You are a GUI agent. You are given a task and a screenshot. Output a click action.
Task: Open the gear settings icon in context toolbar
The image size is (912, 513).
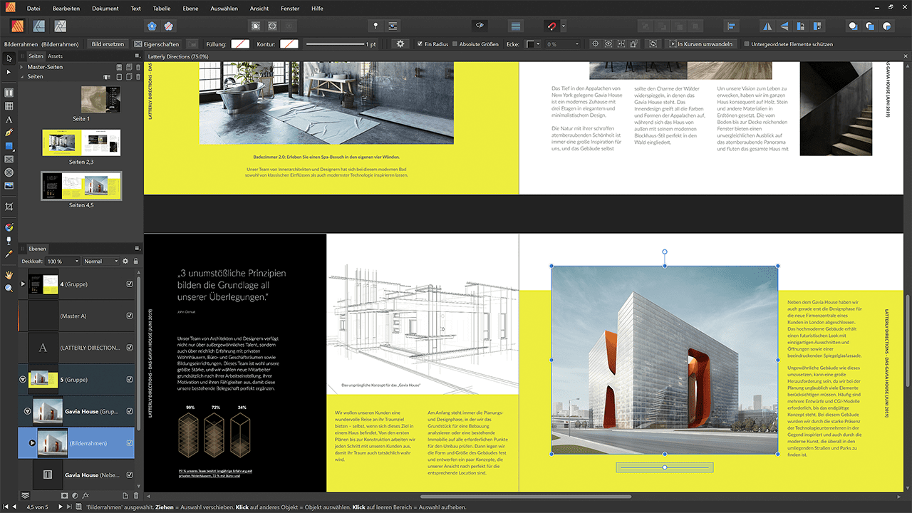[x=400, y=44]
